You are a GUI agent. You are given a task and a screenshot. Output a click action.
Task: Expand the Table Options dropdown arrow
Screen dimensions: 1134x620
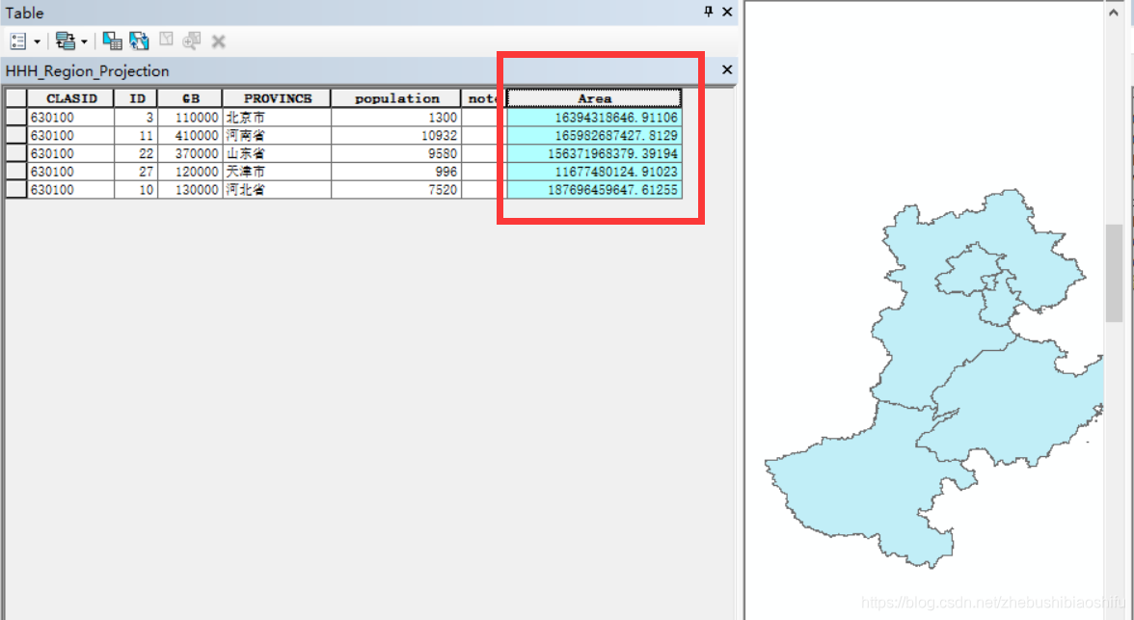[37, 42]
